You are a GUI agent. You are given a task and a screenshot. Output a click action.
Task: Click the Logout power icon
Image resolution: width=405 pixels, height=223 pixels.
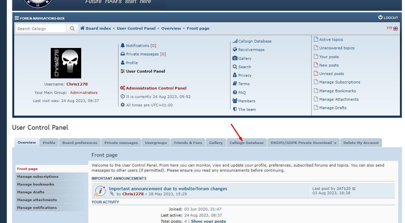(380, 18)
